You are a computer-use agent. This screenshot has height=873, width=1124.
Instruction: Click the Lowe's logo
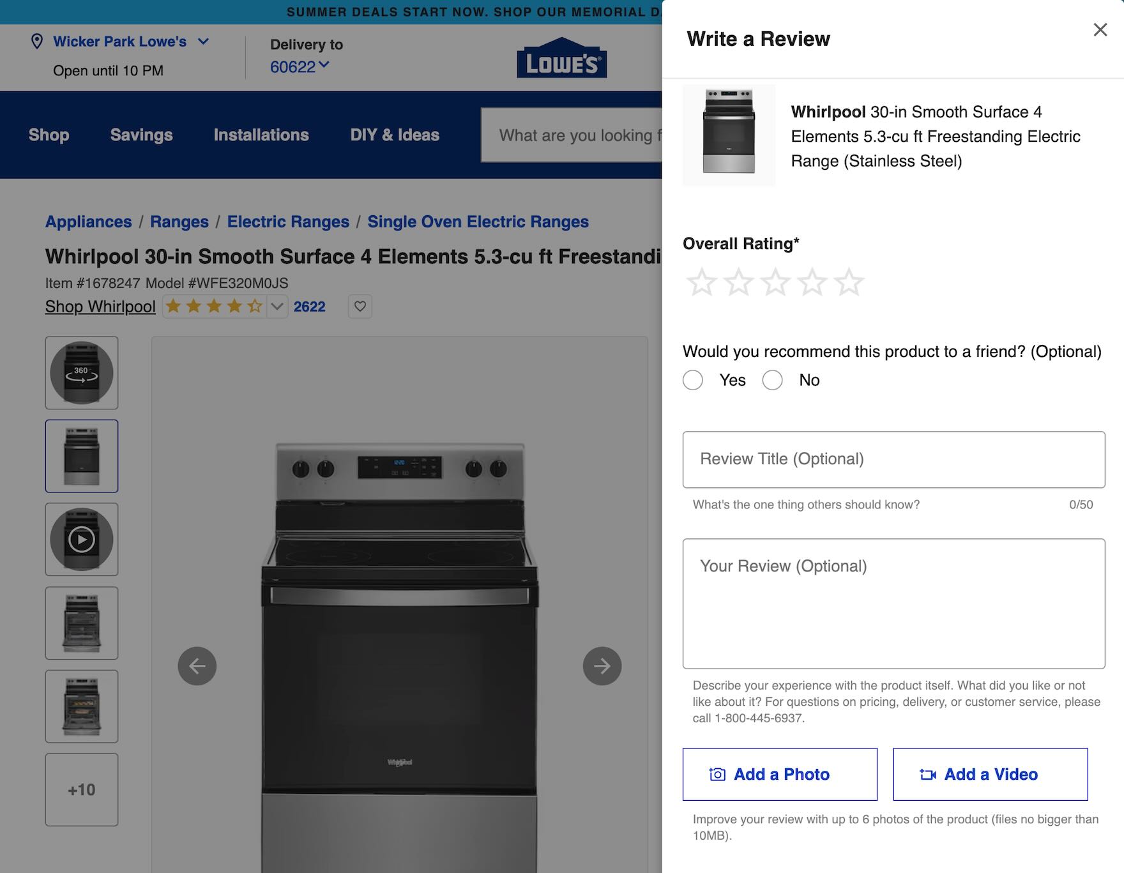(x=561, y=59)
